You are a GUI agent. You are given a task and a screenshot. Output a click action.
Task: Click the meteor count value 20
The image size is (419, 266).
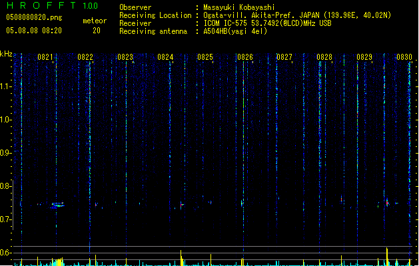pyautogui.click(x=97, y=31)
